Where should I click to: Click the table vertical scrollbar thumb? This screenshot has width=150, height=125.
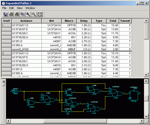tap(146, 31)
